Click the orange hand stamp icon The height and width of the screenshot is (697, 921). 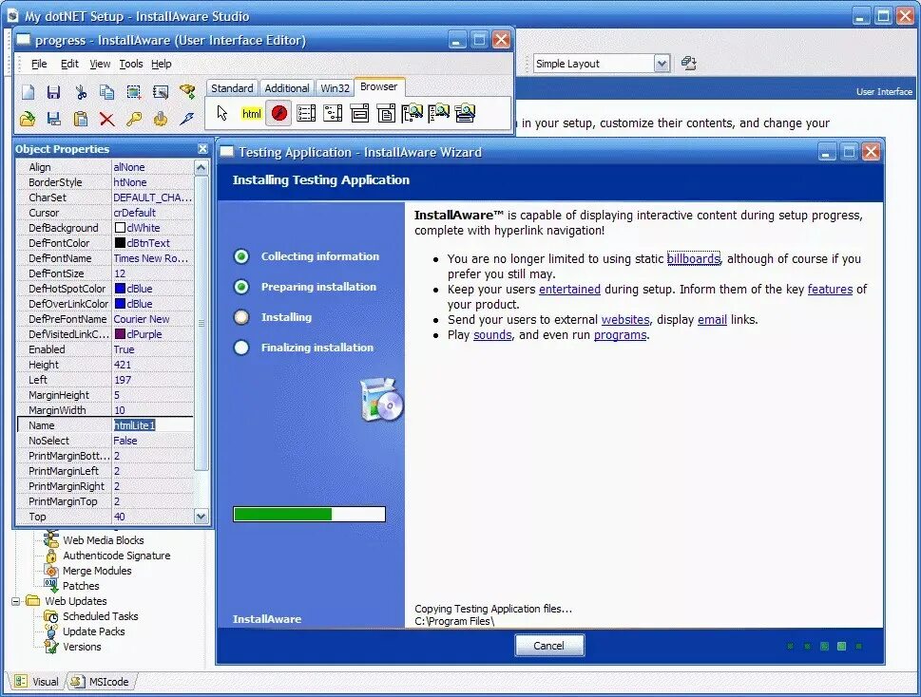pos(161,119)
